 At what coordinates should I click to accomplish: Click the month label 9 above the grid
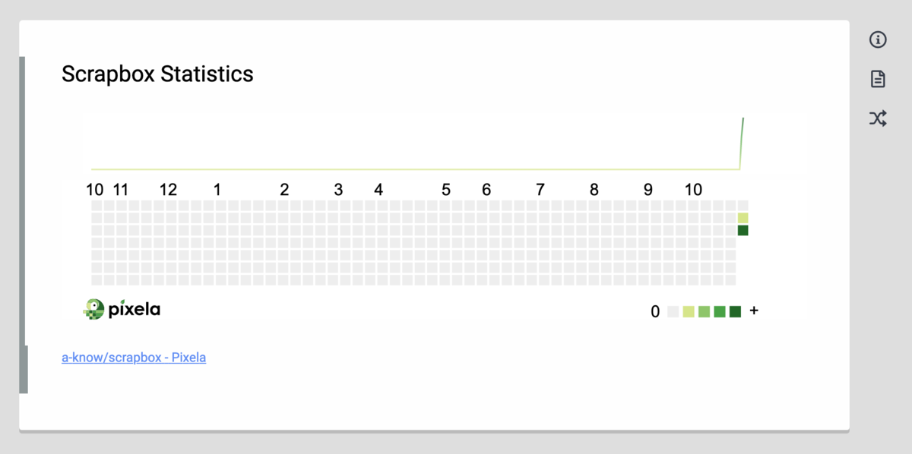[x=648, y=190]
